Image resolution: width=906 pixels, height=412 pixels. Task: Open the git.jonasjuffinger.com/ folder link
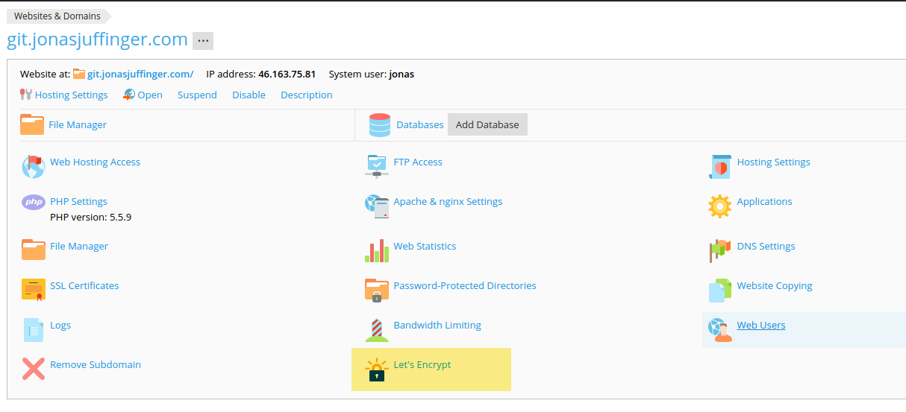[x=140, y=75]
